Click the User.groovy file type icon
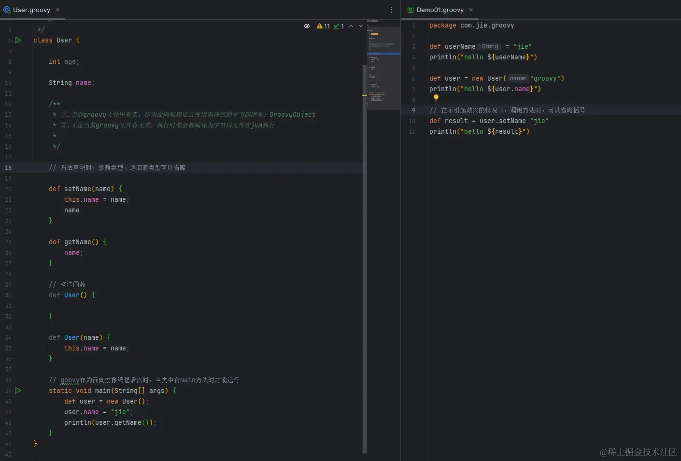Viewport: 681px width, 461px height. (x=7, y=10)
